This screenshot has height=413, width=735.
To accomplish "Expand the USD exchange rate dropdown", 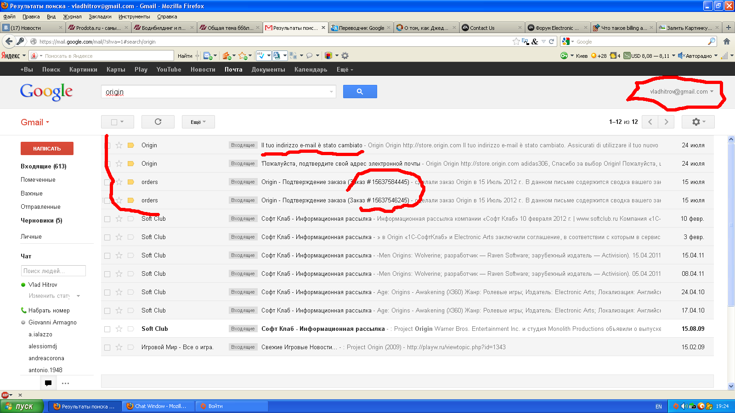I will [x=673, y=56].
